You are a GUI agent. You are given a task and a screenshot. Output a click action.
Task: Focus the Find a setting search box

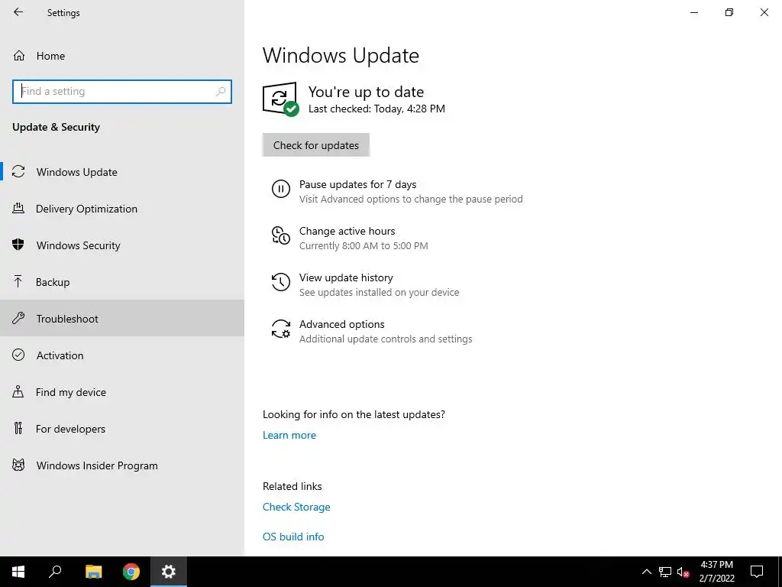[122, 92]
